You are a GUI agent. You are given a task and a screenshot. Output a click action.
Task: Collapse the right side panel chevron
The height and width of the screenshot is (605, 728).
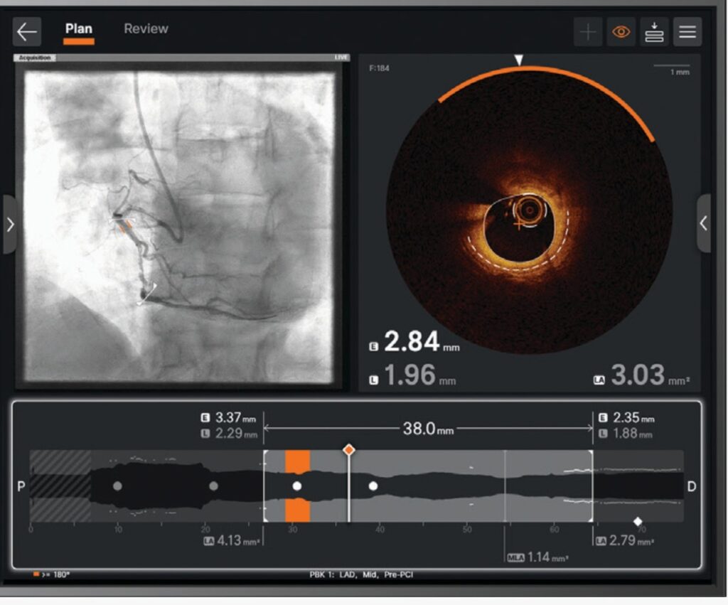coord(703,223)
